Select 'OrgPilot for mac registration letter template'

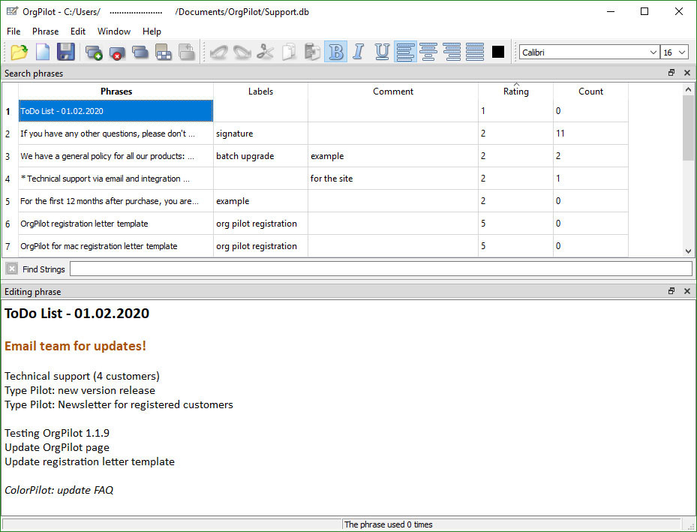tap(116, 246)
